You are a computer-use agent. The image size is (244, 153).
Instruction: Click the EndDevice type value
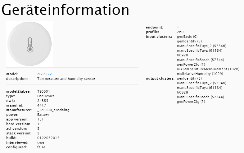click(46, 96)
